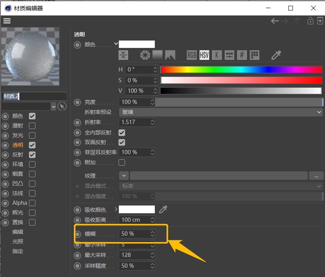Screen dimensions: 325x277
Task: Select the 辉光 channel label
Action: (18, 213)
